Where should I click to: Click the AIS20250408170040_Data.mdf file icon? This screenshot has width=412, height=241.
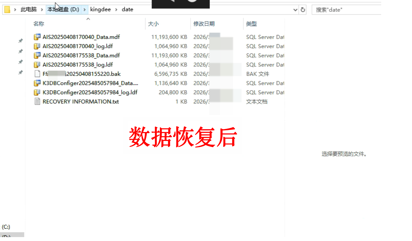(x=37, y=37)
